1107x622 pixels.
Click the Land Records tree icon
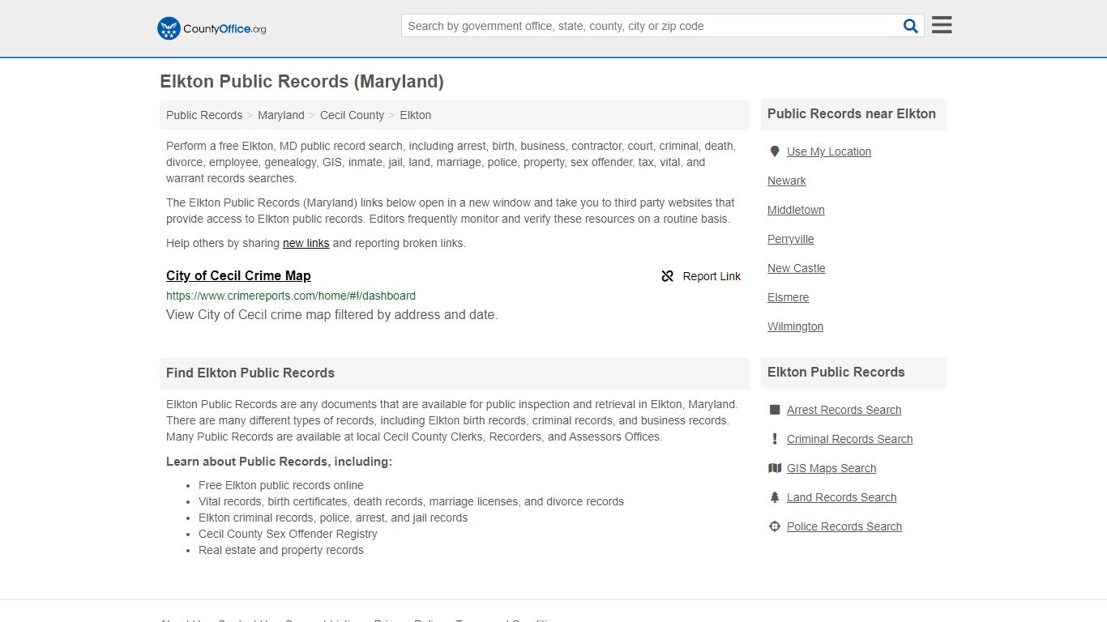(x=774, y=497)
